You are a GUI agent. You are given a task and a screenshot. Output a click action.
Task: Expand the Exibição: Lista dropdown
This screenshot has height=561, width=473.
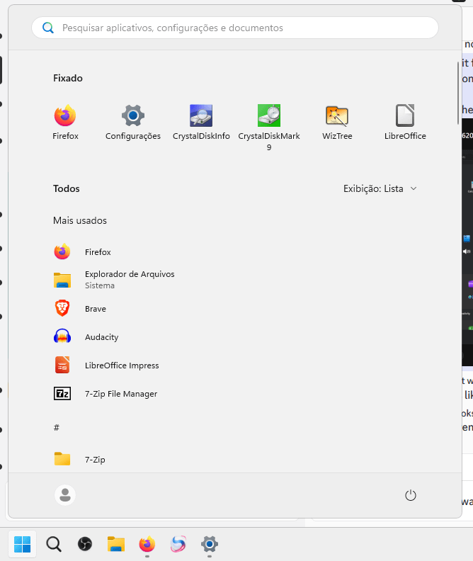point(380,188)
